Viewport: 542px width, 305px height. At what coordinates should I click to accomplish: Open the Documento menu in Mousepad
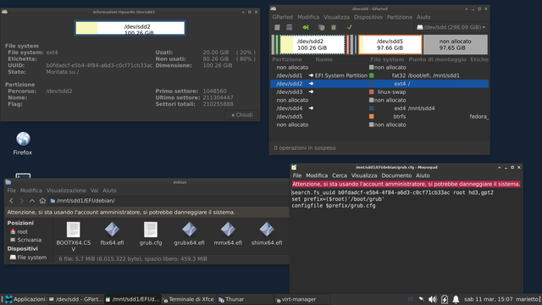pos(396,175)
